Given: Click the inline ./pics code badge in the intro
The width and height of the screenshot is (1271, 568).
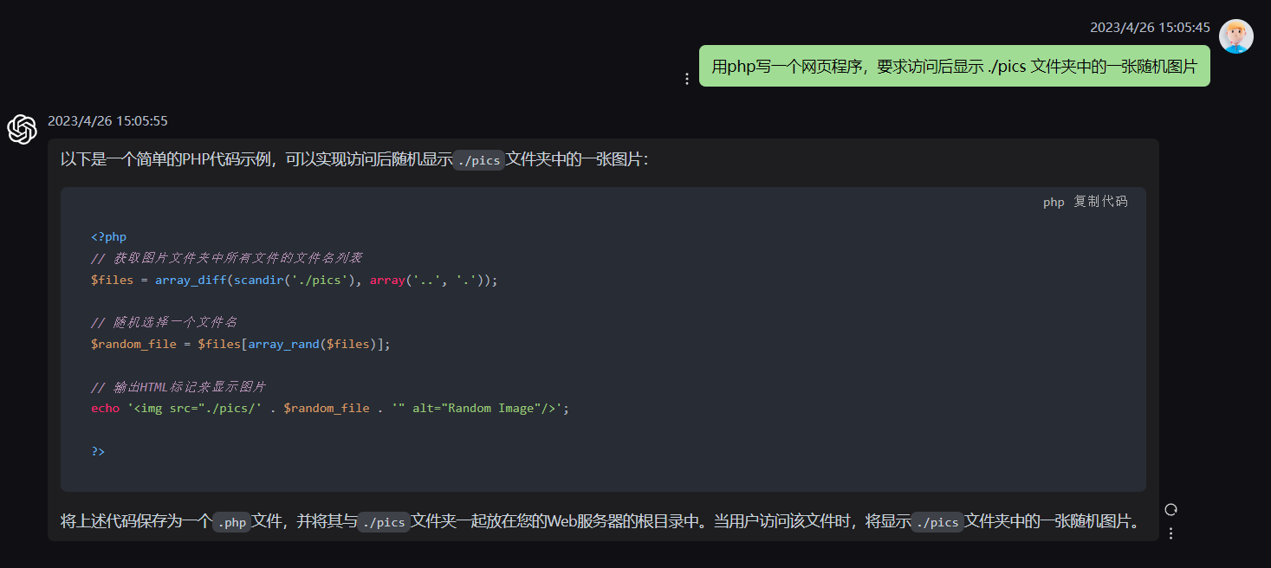Looking at the screenshot, I should tap(478, 160).
